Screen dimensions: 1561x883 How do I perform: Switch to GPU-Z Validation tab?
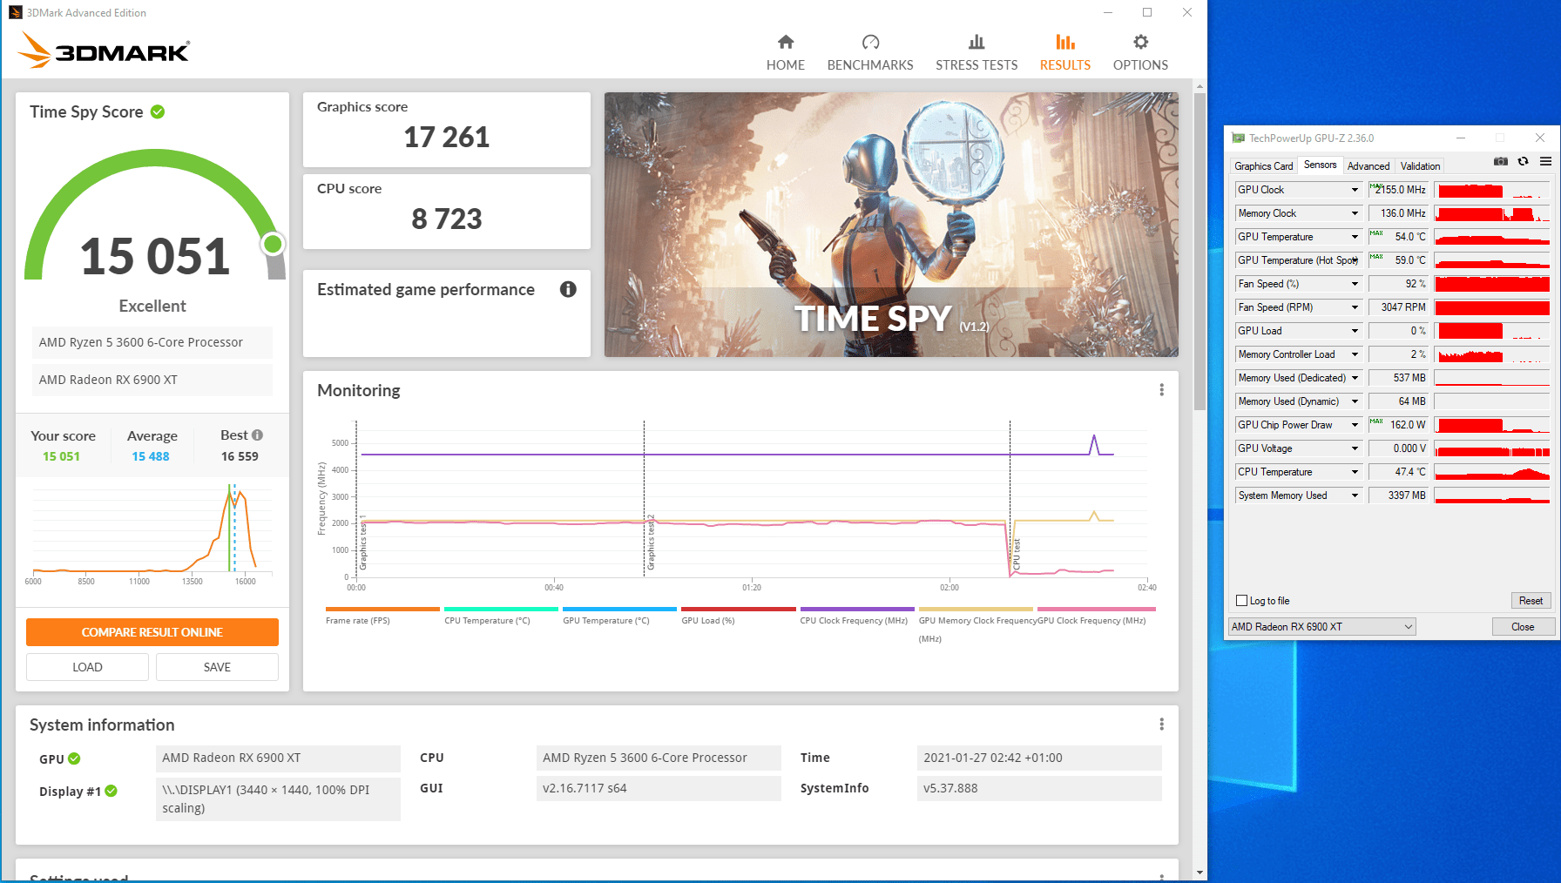pos(1420,166)
